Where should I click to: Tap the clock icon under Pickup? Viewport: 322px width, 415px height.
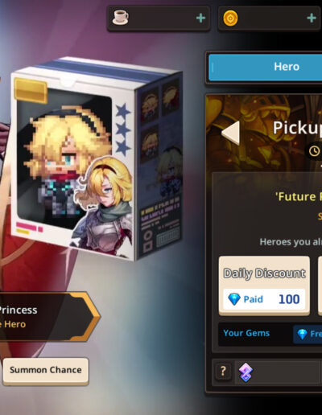pos(314,151)
